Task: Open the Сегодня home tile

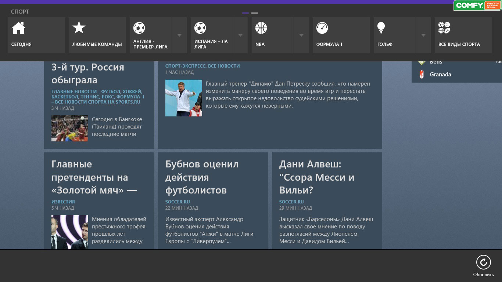Action: [36, 35]
